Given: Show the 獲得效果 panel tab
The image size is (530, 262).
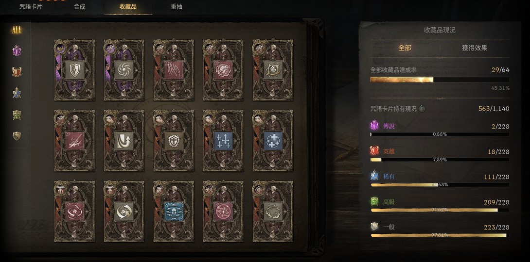Looking at the screenshot, I should click(475, 48).
